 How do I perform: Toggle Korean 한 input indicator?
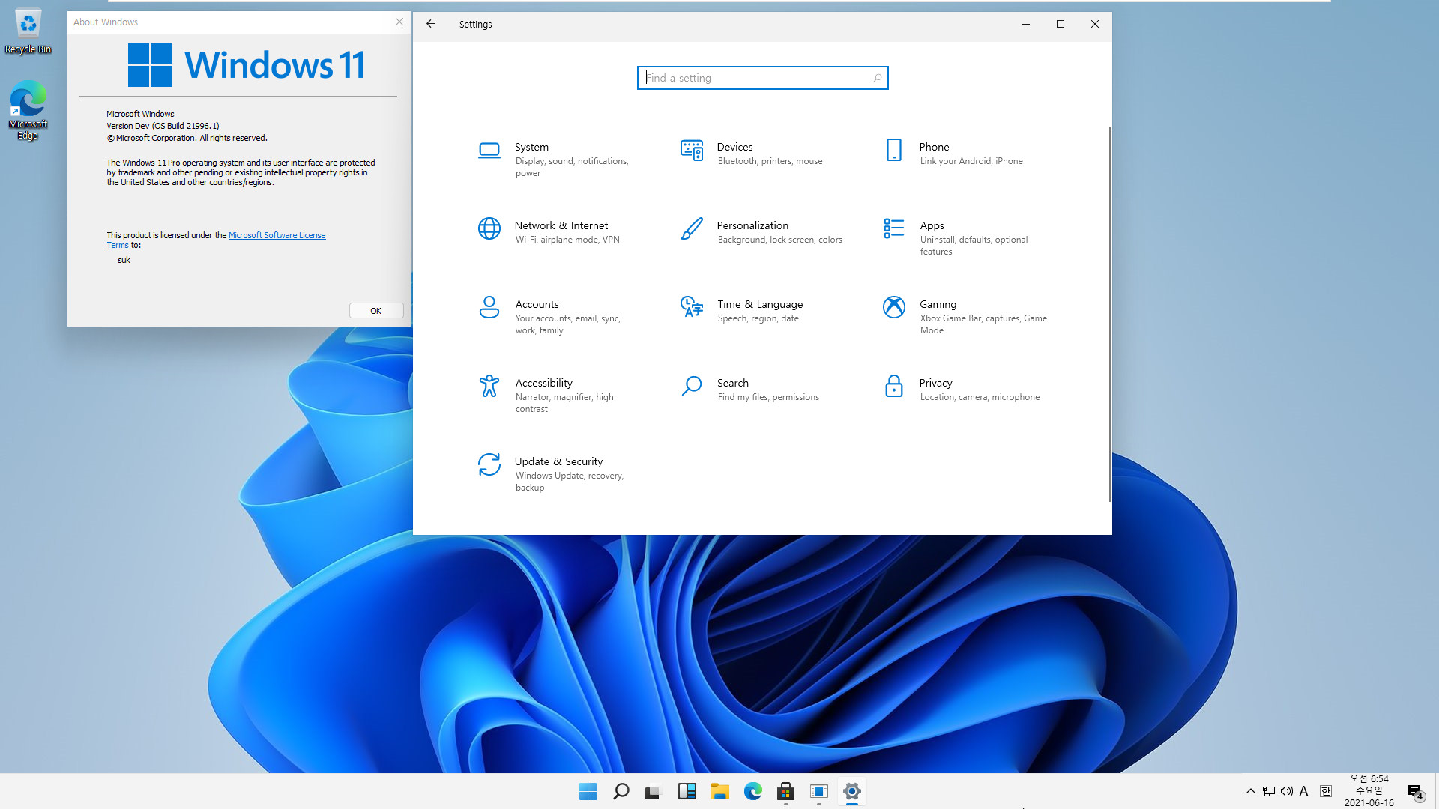(1326, 791)
